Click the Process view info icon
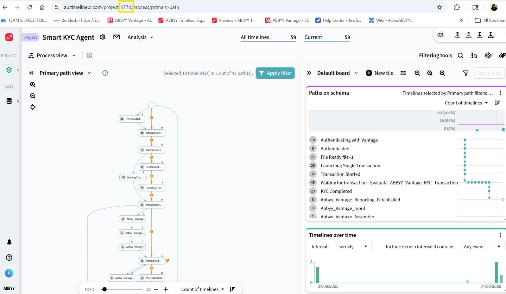506x294 pixels. tap(89, 55)
